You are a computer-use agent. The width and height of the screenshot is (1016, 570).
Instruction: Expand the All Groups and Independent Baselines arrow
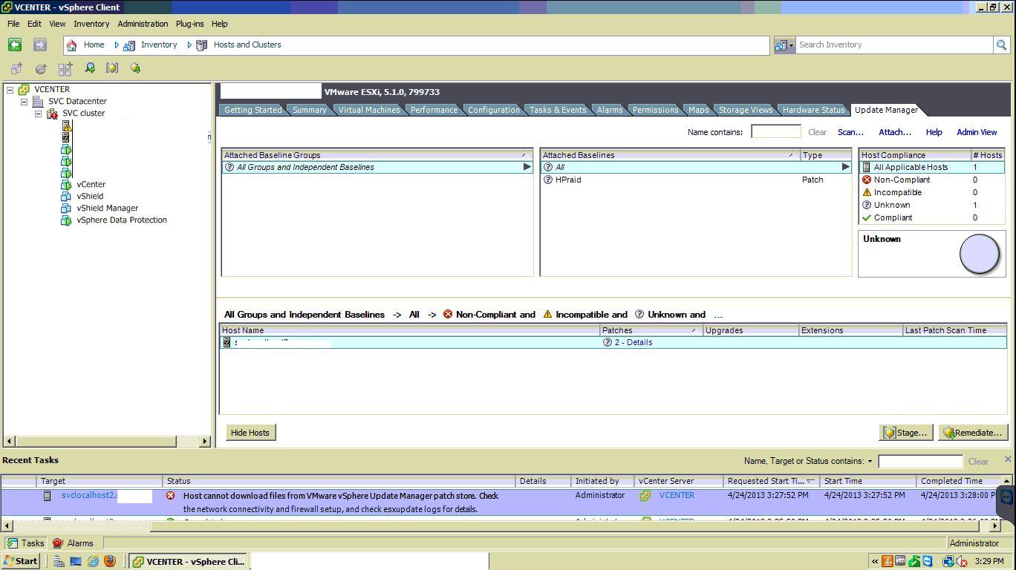527,167
